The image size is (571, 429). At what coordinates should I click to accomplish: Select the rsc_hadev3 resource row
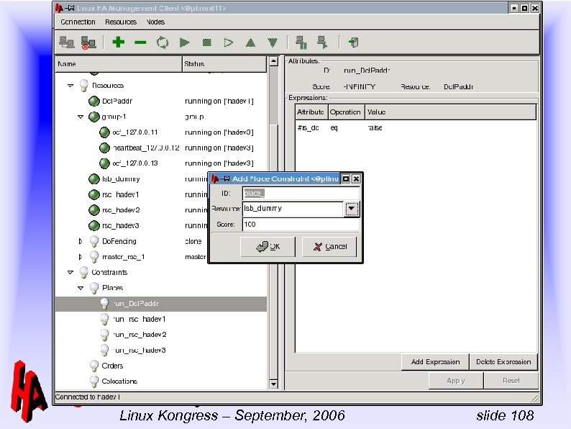132,226
